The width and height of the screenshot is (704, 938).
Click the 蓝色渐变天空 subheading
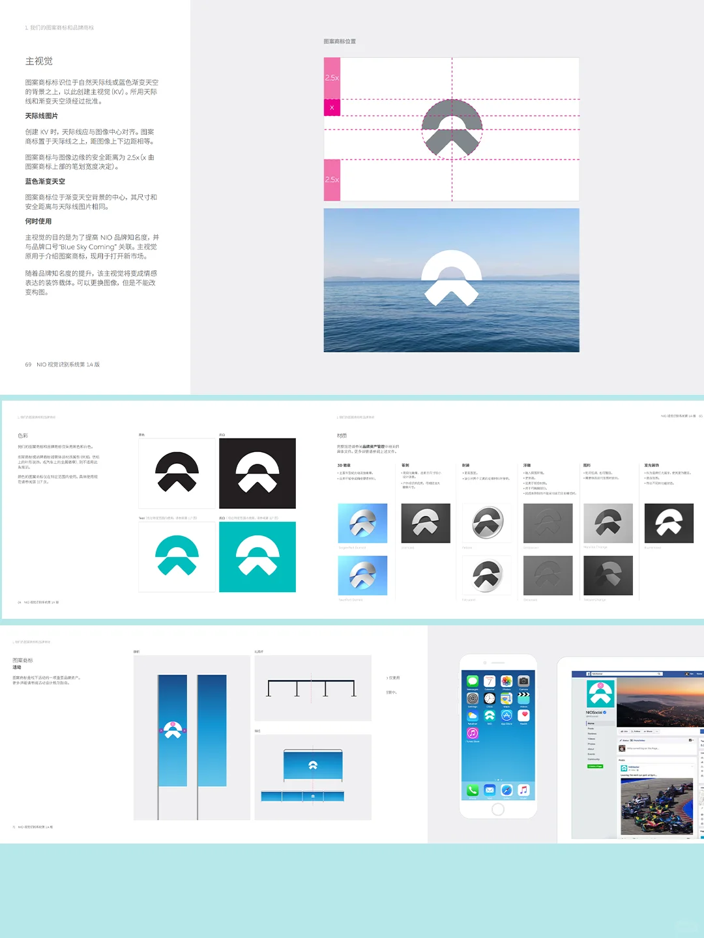pyautogui.click(x=45, y=182)
